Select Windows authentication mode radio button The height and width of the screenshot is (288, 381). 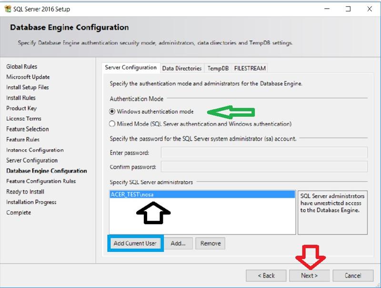tap(112, 112)
